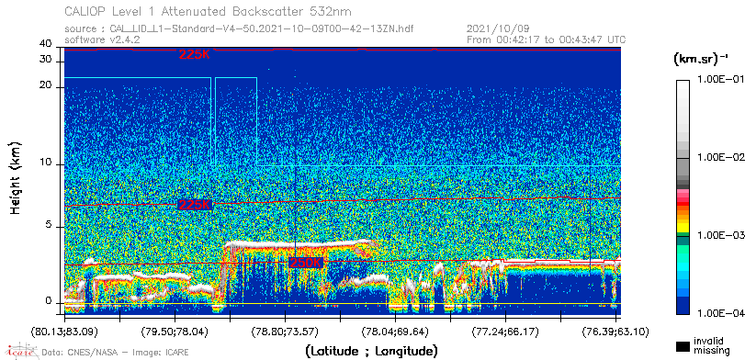745x360 pixels.
Task: Click the 225K label near 7 km height
Action: (195, 205)
